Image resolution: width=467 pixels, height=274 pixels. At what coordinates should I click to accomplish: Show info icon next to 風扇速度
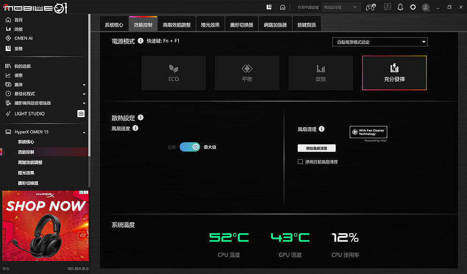pyautogui.click(x=135, y=128)
